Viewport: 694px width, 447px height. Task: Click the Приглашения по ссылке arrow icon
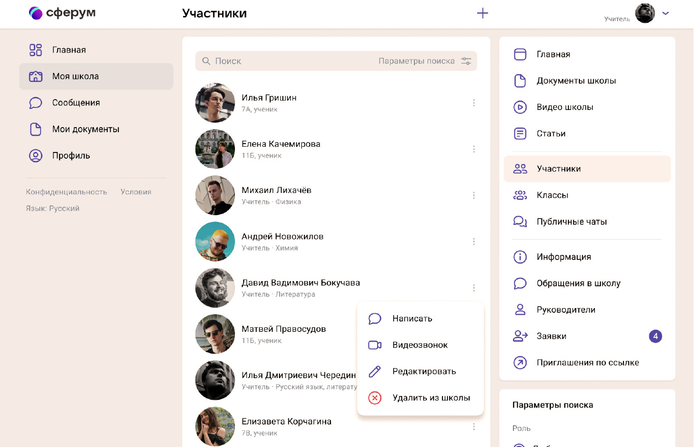[x=520, y=362]
